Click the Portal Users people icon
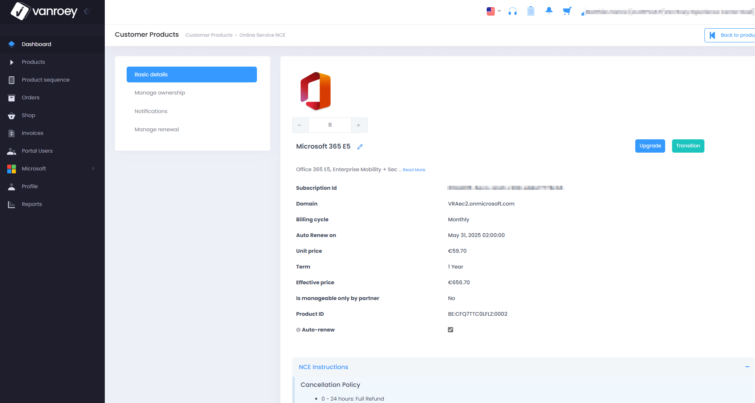Image resolution: width=755 pixels, height=403 pixels. pos(12,151)
